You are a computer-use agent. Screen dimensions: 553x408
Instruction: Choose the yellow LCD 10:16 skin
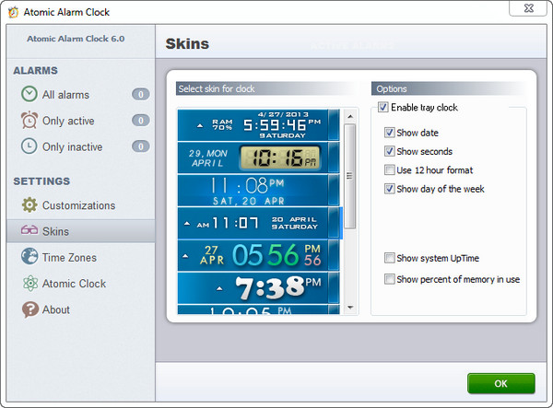coord(259,157)
